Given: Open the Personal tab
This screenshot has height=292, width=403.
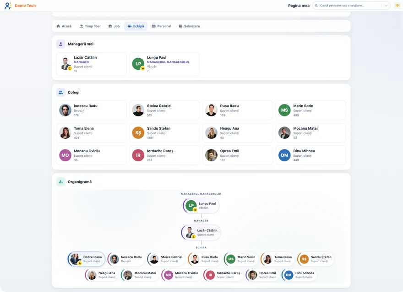Looking at the screenshot, I should (162, 26).
